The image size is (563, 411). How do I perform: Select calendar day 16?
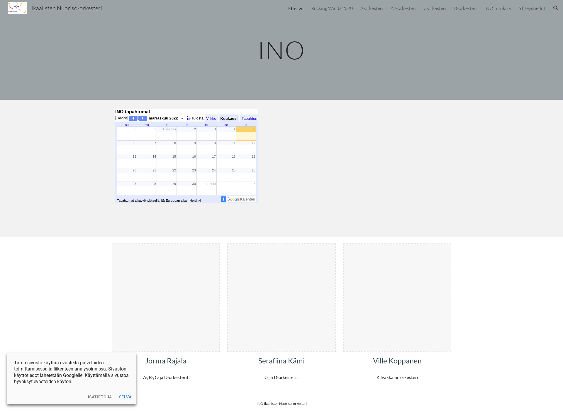tap(186, 161)
